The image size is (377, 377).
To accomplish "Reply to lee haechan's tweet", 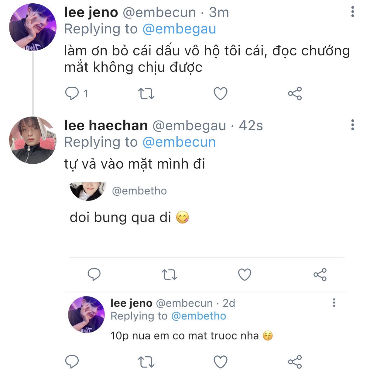I will point(94,274).
